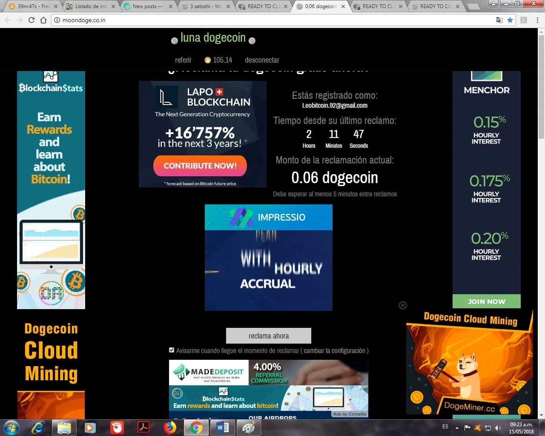Switch to the 'New posts' tab
This screenshot has height=436, width=545.
click(x=149, y=6)
